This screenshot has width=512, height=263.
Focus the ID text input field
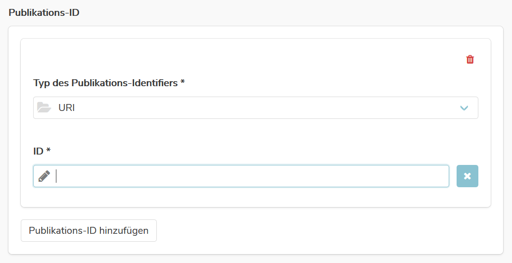tap(241, 176)
